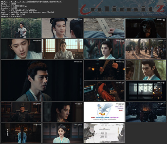The image size is (167, 144).
Task: Open the 00:11:07 close-up face thumbnail
Action: (21, 49)
